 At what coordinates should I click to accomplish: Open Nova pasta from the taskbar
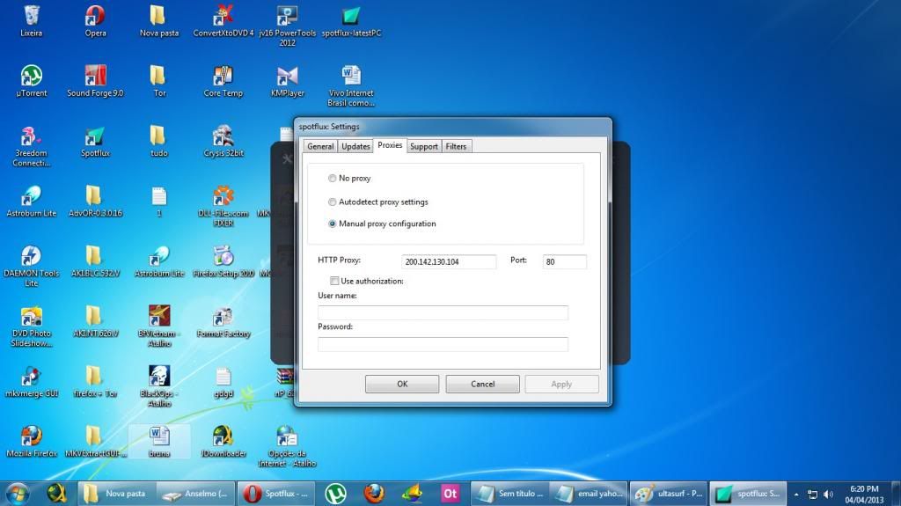click(x=116, y=494)
